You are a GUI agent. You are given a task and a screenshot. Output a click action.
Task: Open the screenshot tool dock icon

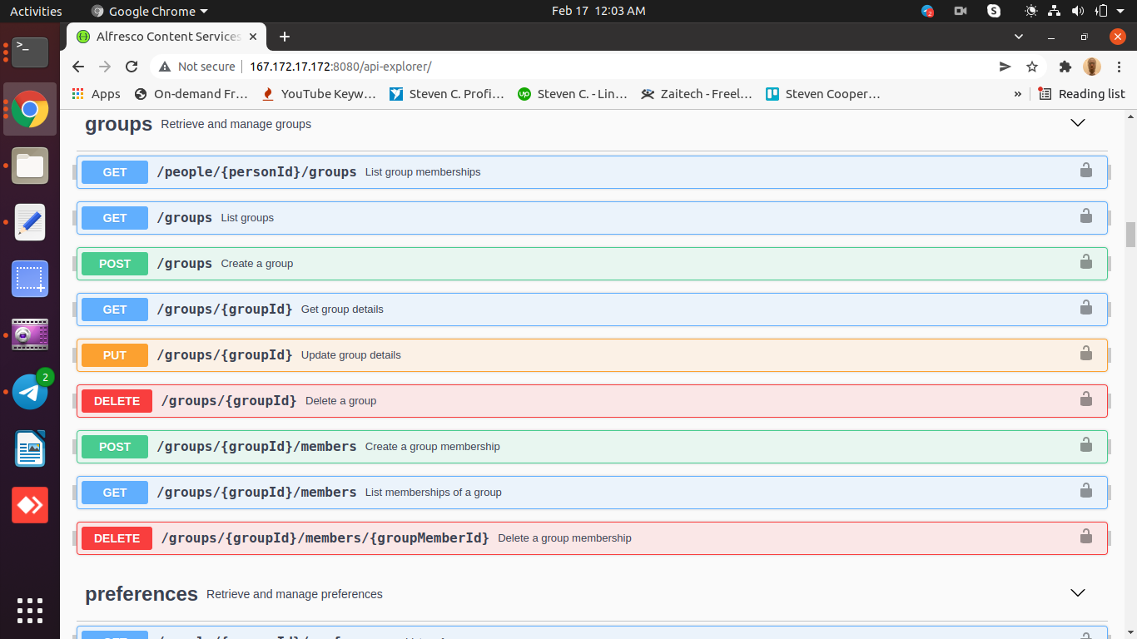[30, 279]
